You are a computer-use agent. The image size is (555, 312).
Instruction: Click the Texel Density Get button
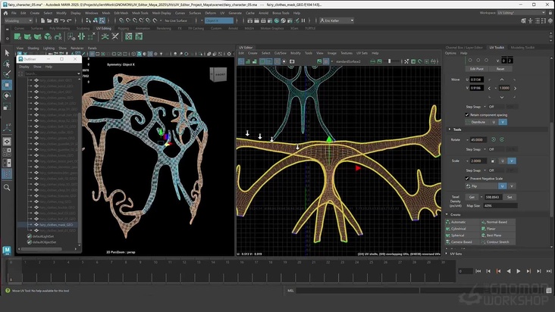pyautogui.click(x=472, y=197)
